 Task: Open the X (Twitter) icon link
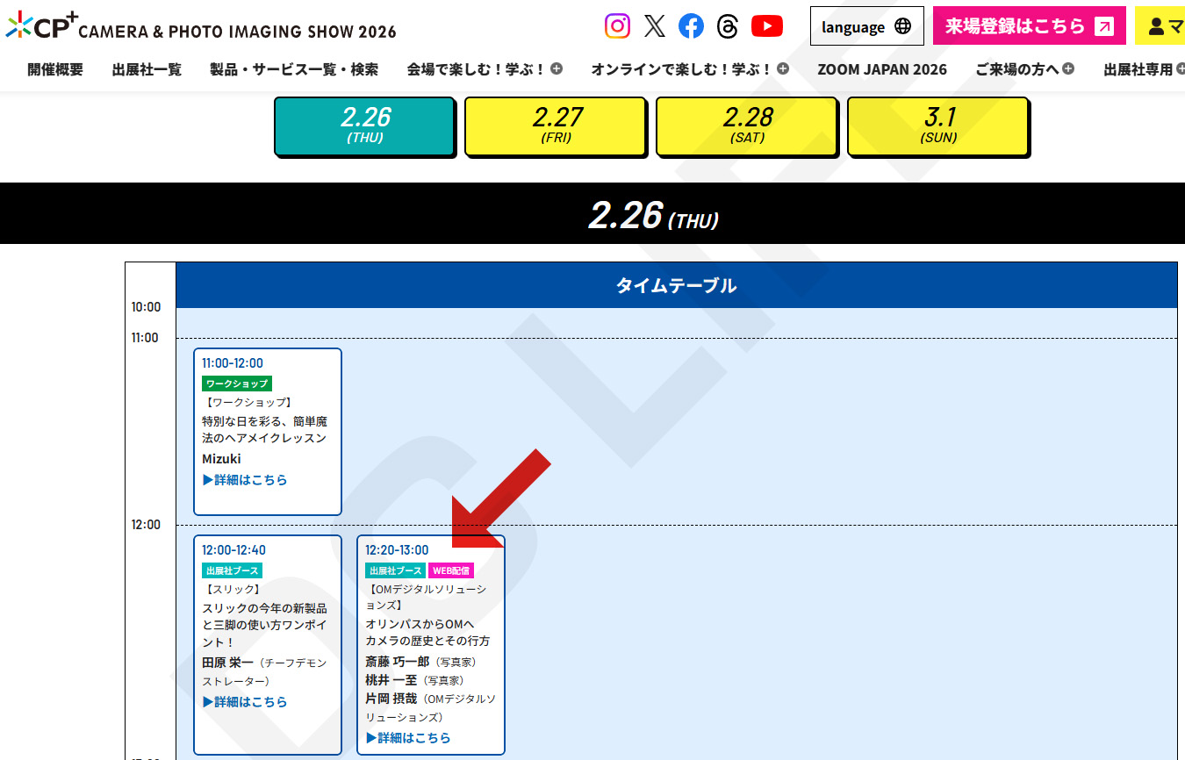pos(654,26)
